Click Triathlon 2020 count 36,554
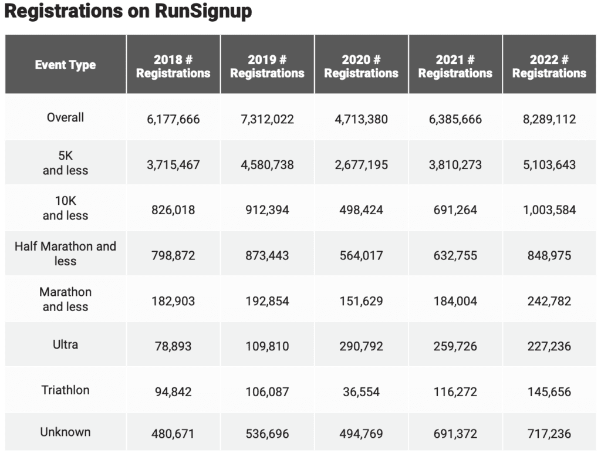Screen dimensions: 601x456 pyautogui.click(x=362, y=392)
